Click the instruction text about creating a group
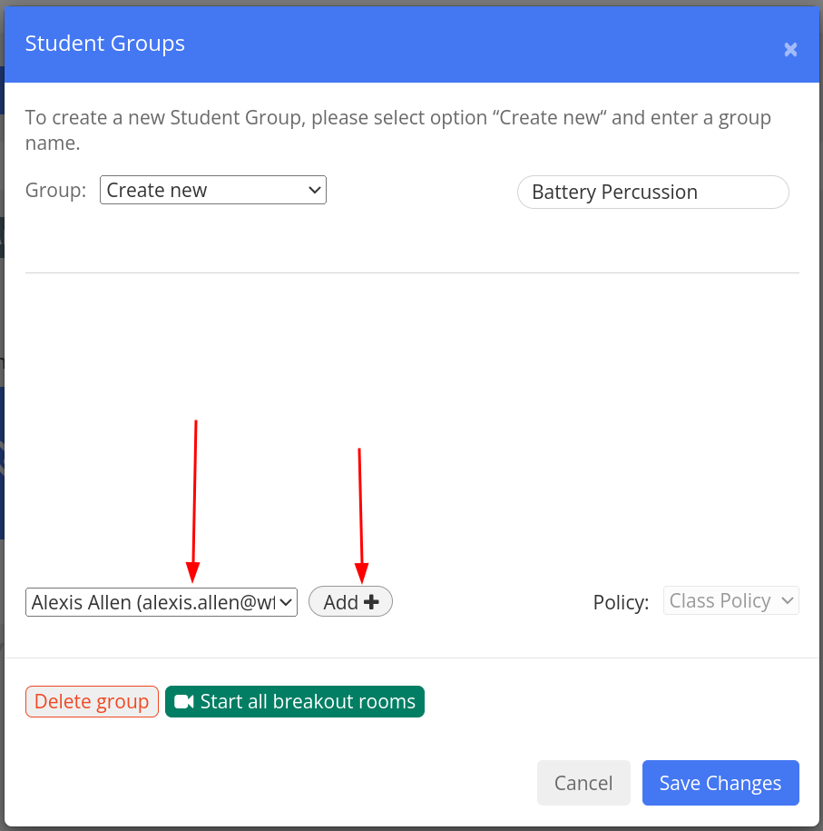Screen dimensions: 823x831 (398, 130)
